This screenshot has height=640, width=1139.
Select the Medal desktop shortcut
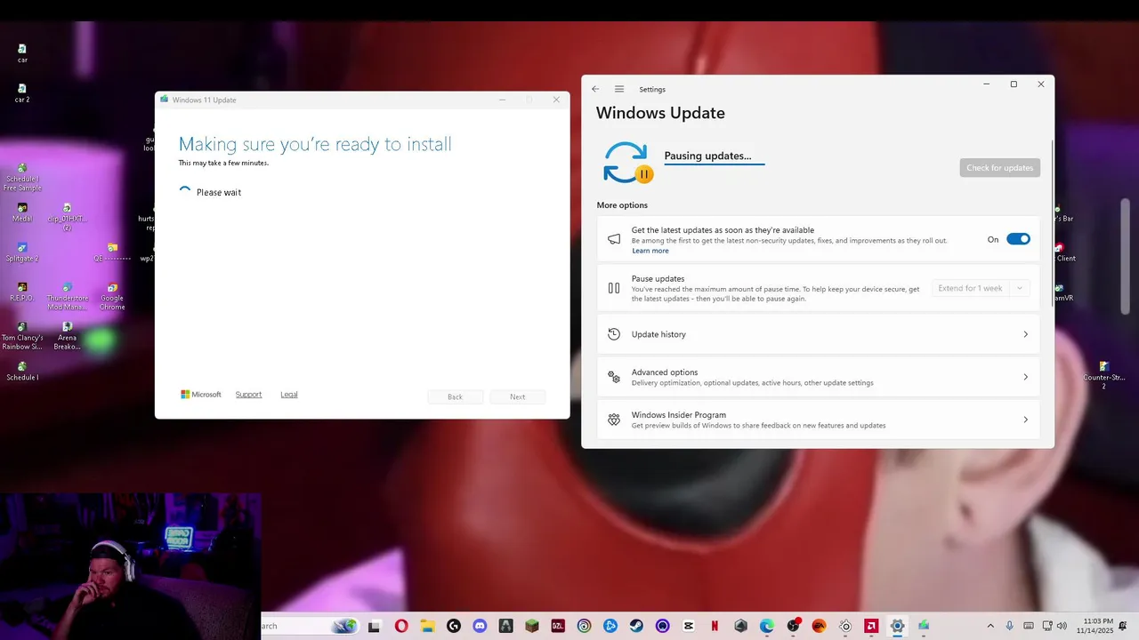coord(22,213)
